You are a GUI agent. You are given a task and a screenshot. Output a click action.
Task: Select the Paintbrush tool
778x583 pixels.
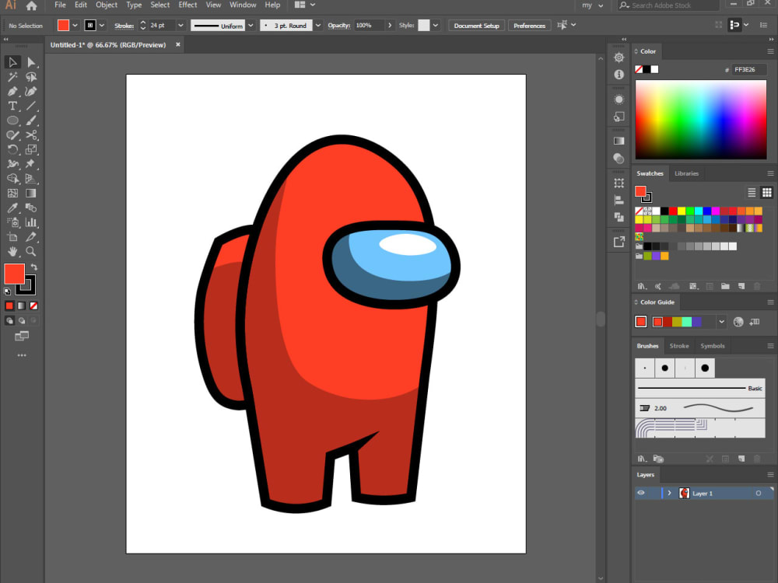coord(31,120)
